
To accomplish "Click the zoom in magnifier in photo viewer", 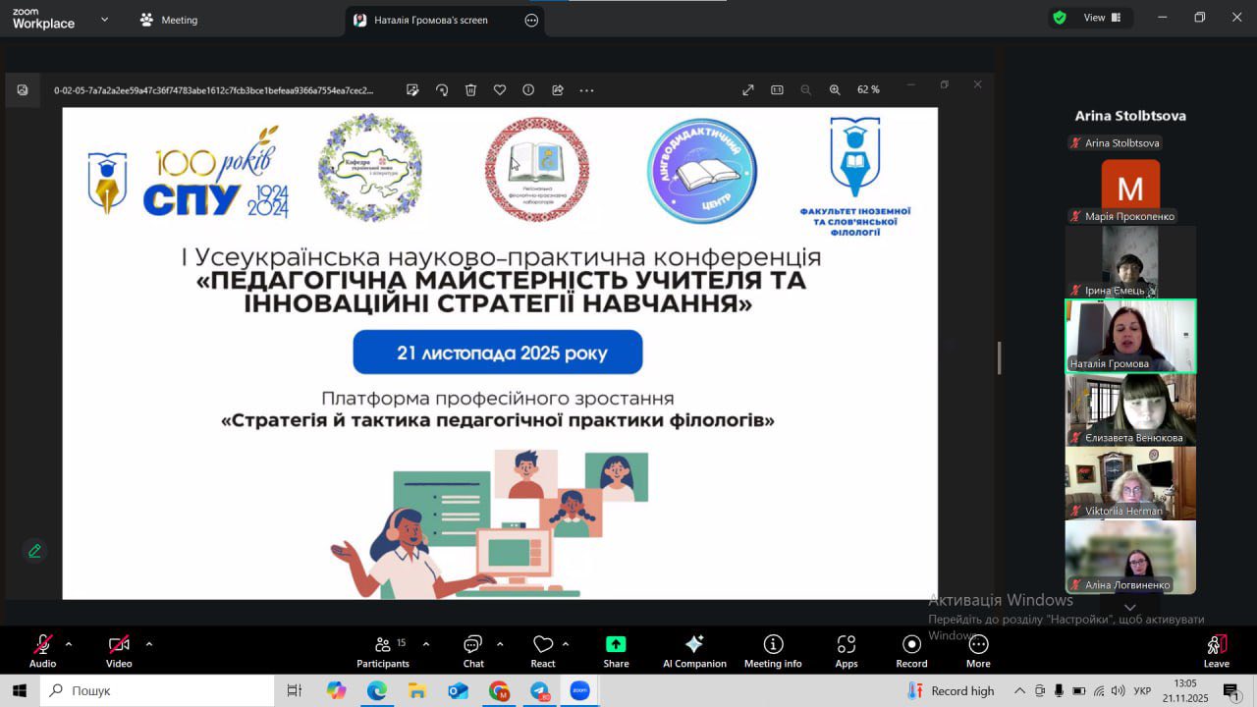I will tap(835, 89).
